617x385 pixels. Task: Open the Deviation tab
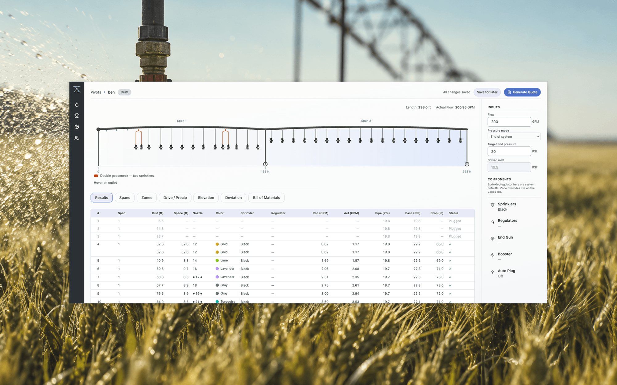[x=234, y=198]
